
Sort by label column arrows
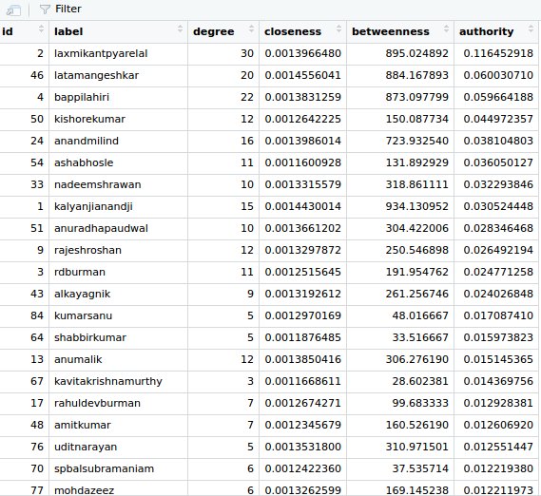180,29
